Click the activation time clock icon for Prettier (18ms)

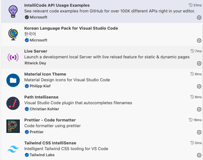[x=191, y=120]
